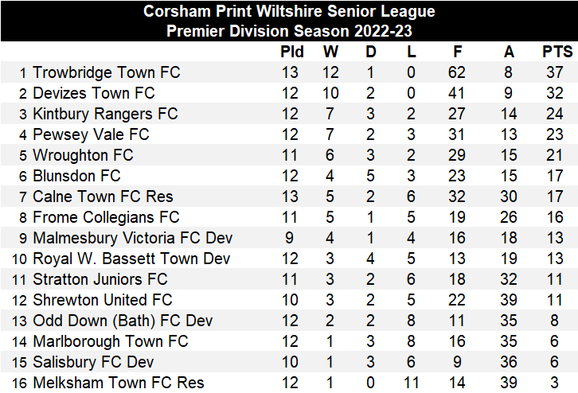Click the D column header

click(371, 53)
